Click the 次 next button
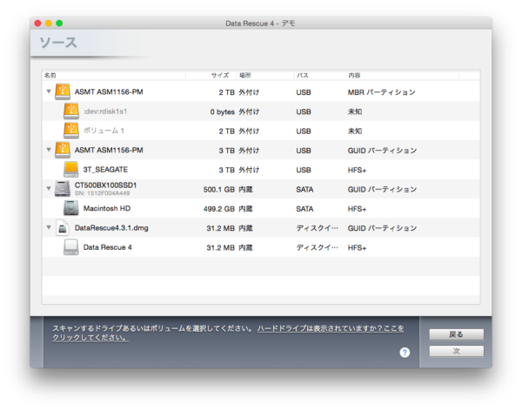The image size is (522, 411). (x=457, y=351)
